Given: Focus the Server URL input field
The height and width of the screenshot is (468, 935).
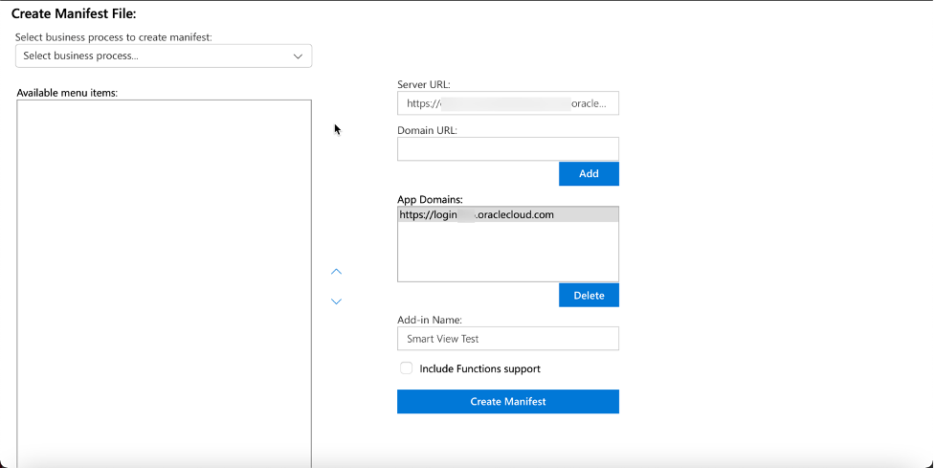Looking at the screenshot, I should click(507, 103).
